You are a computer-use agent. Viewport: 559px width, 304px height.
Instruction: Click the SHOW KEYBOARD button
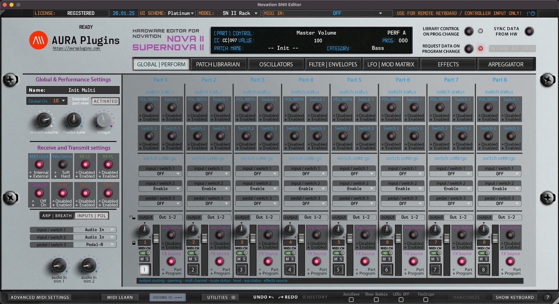[514, 297]
